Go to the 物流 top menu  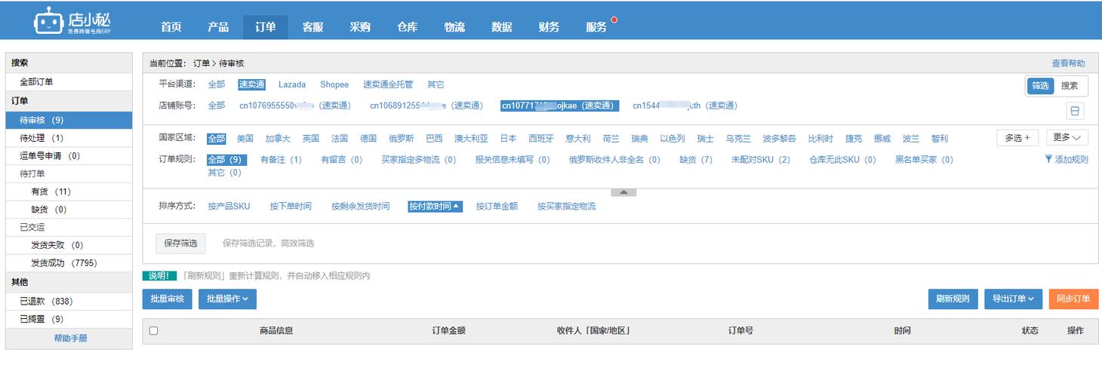(454, 27)
